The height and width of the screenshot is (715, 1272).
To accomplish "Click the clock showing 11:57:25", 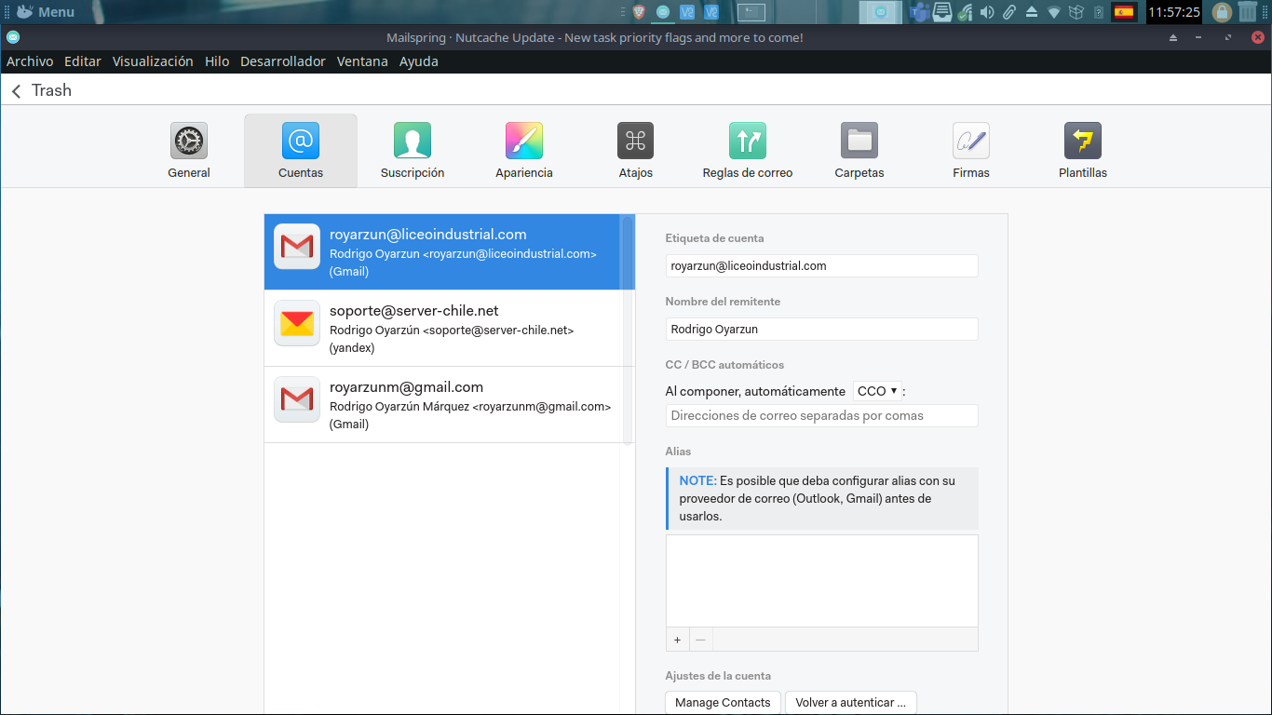I will pyautogui.click(x=1173, y=12).
